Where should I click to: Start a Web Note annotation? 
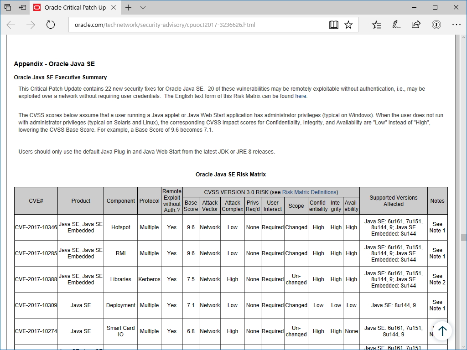395,25
